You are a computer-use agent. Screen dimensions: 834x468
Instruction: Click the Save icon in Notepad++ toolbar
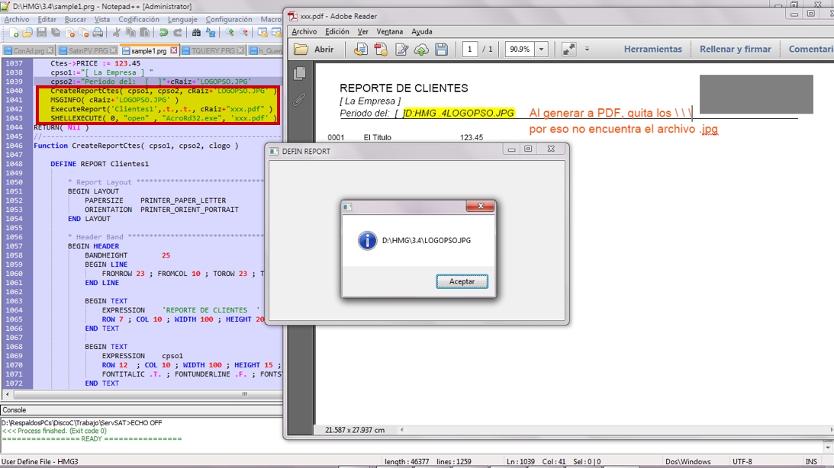[x=42, y=33]
